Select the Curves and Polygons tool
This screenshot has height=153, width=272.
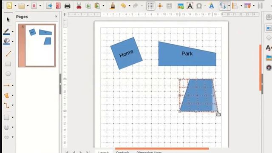click(x=7, y=95)
